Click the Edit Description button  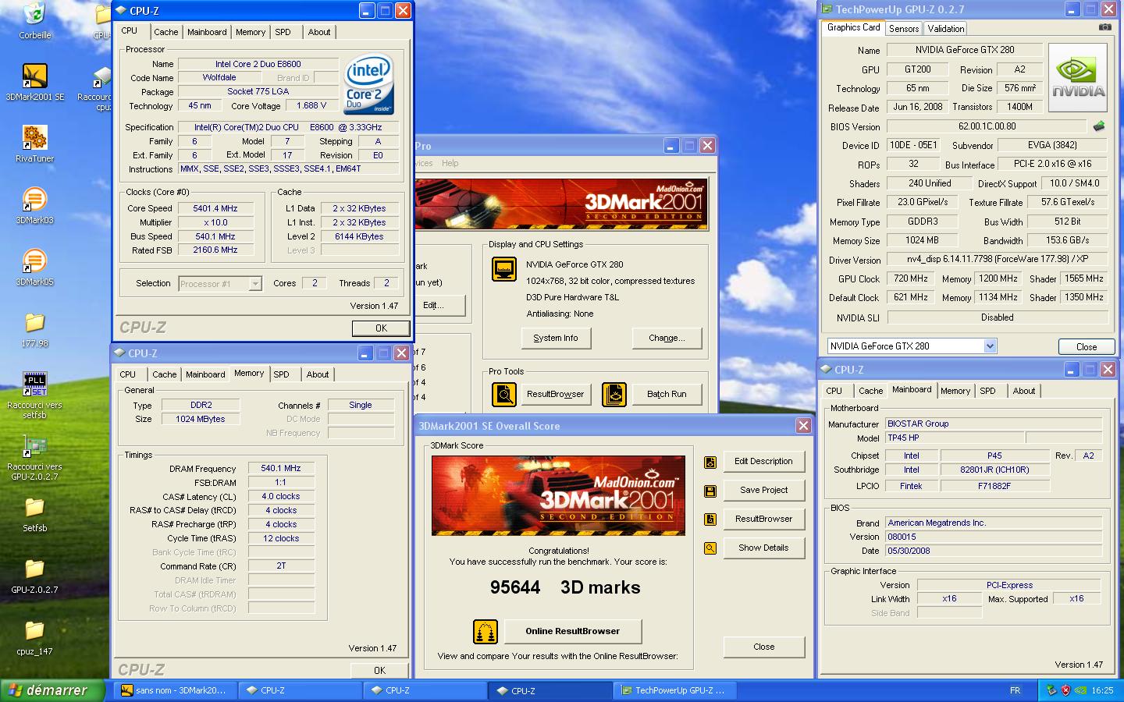763,461
